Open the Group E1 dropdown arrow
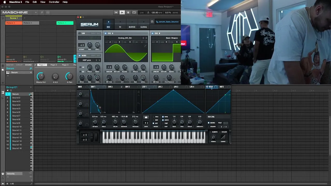Screen dimensions: 331x186 coord(31,87)
